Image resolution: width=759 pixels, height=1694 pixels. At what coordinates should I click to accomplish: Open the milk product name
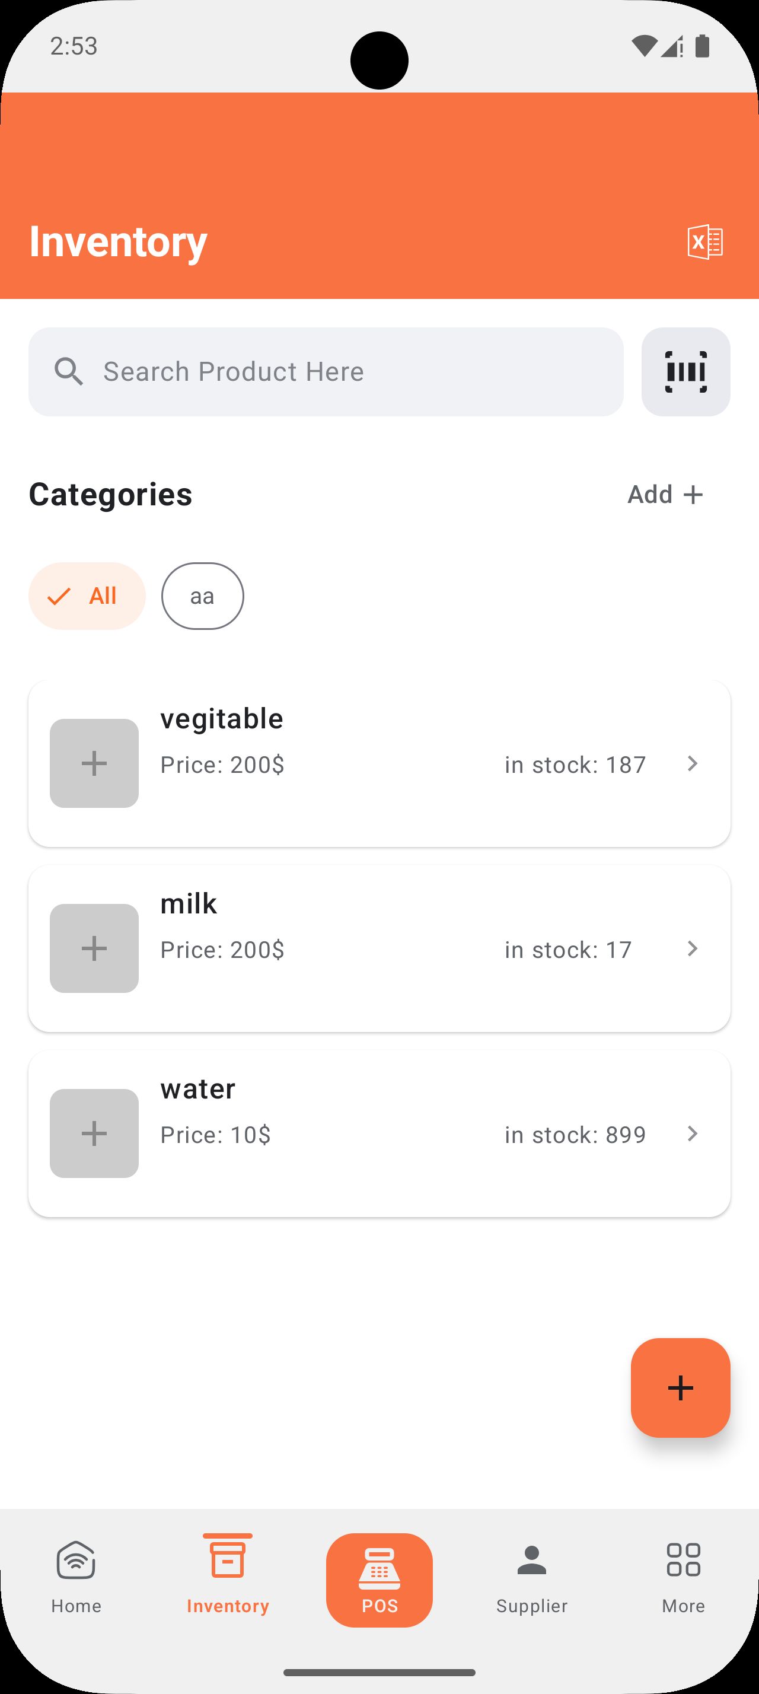click(189, 904)
